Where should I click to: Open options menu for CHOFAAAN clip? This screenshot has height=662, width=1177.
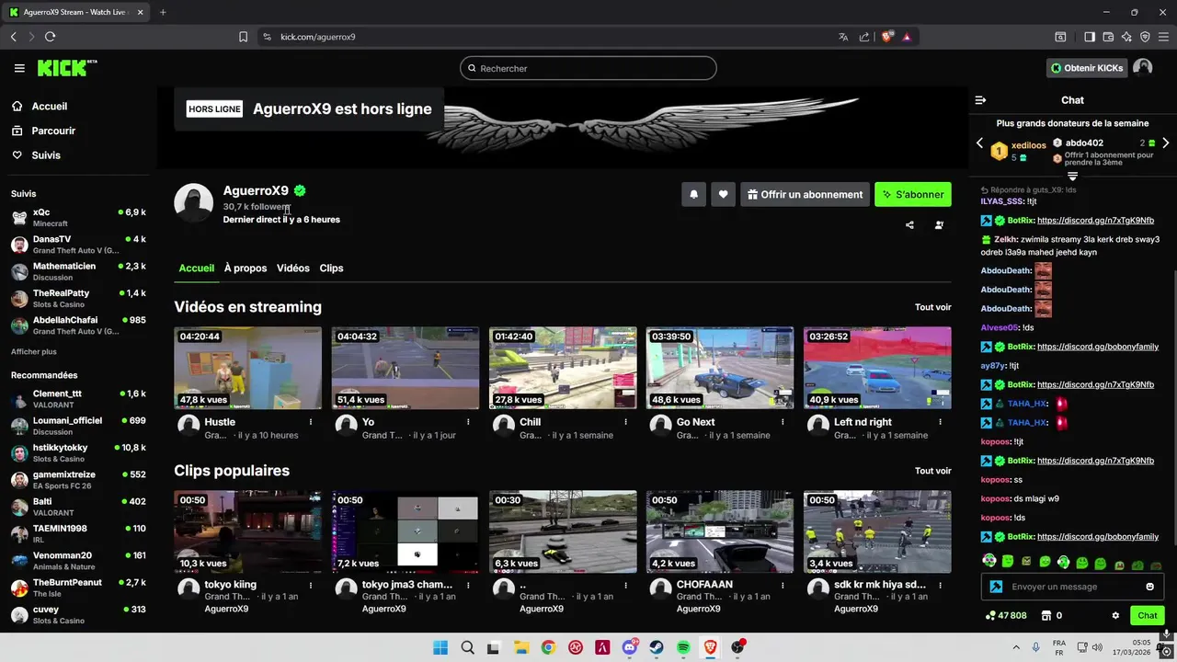tap(783, 585)
